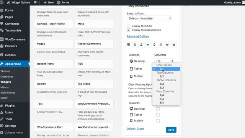Click the Forms sidebar icon
This screenshot has width=245, height=138.
click(2, 10)
